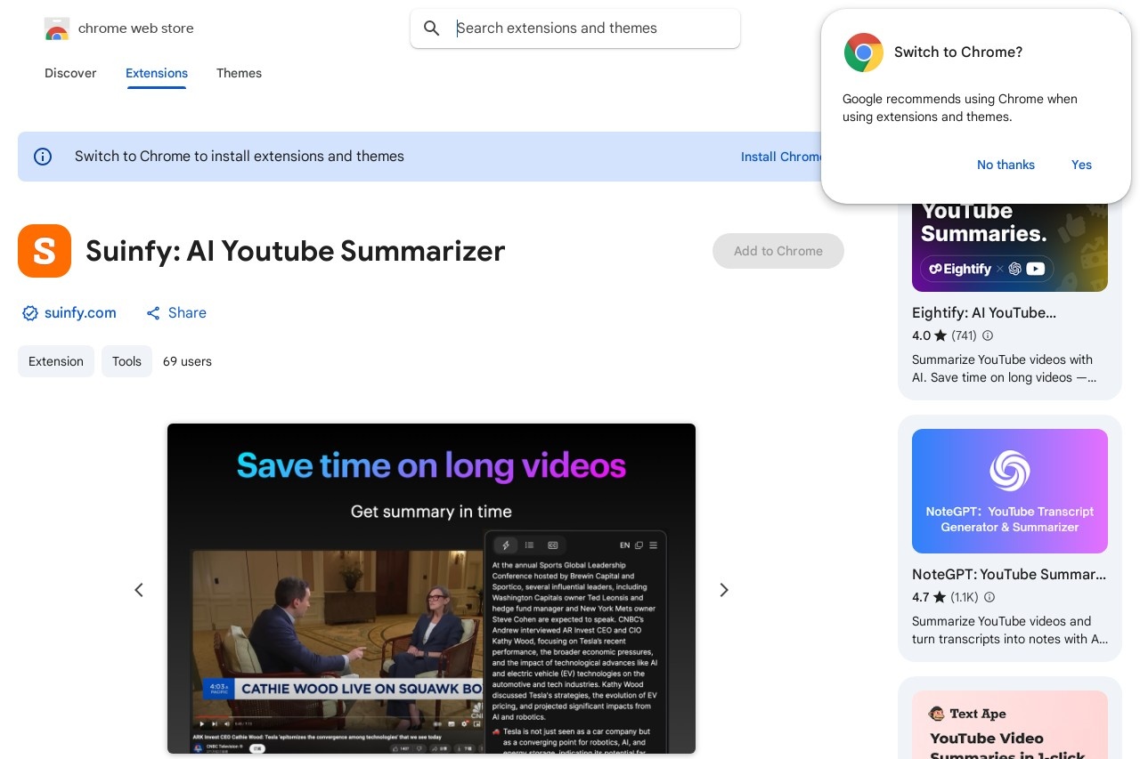Click the Share text link

pos(187,313)
